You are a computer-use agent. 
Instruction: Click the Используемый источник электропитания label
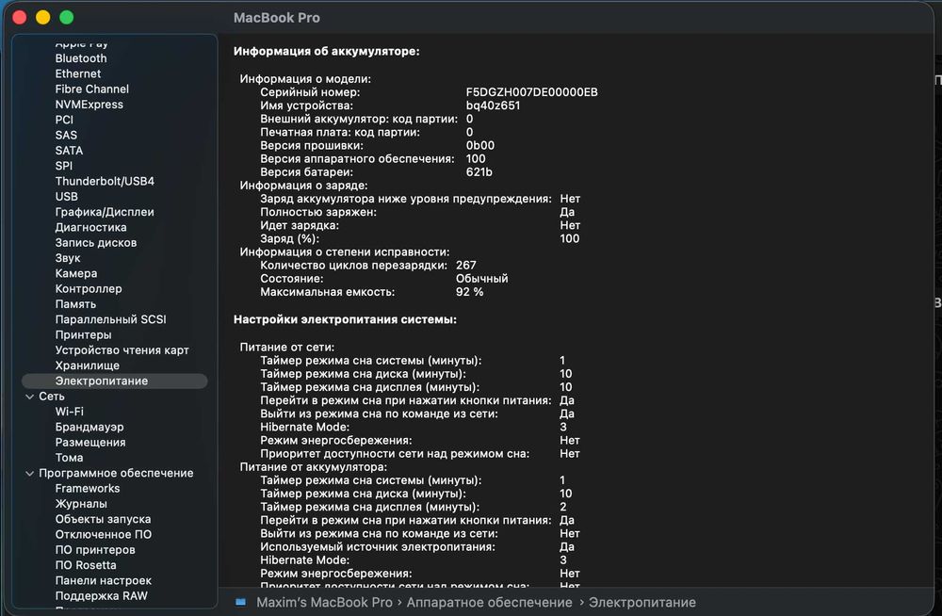coord(378,547)
